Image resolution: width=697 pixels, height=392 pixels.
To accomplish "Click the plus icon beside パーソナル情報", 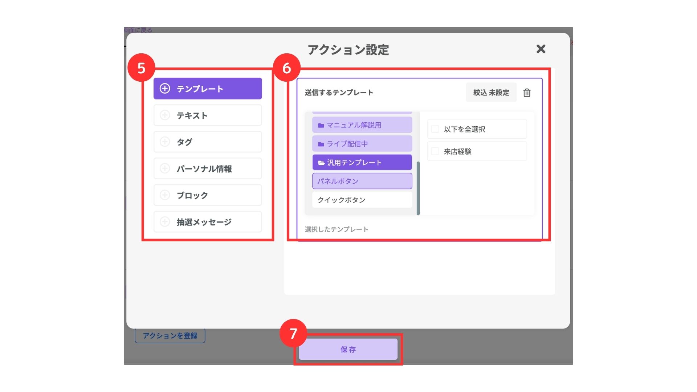I will click(x=165, y=168).
